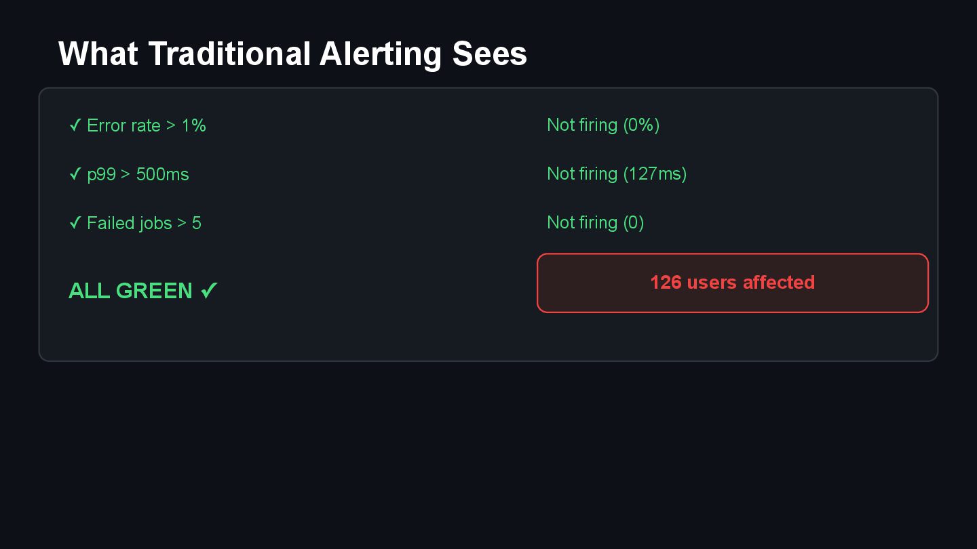Click the '500ms' threshold in p99 rule

tap(162, 174)
